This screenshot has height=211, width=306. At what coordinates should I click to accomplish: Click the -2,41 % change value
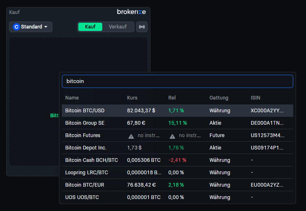[177, 160]
